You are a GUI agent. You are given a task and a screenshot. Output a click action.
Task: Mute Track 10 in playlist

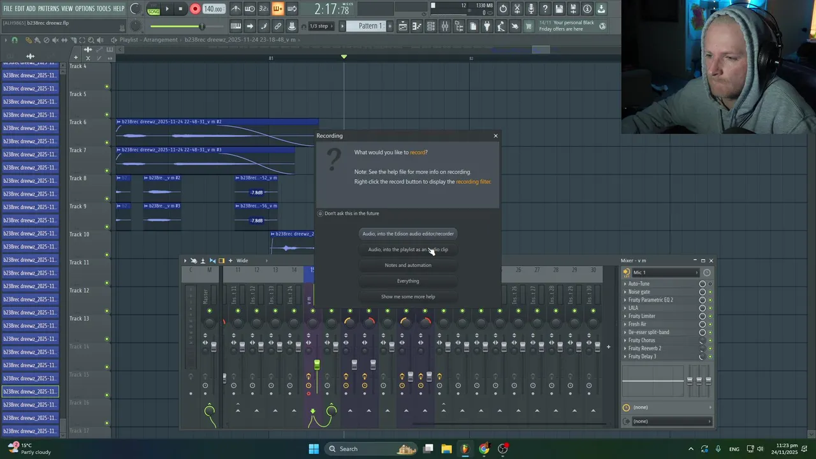point(106,255)
